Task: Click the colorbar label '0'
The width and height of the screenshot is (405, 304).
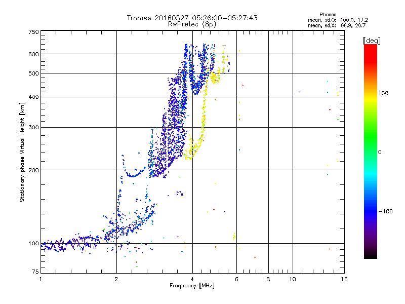Action: click(379, 153)
